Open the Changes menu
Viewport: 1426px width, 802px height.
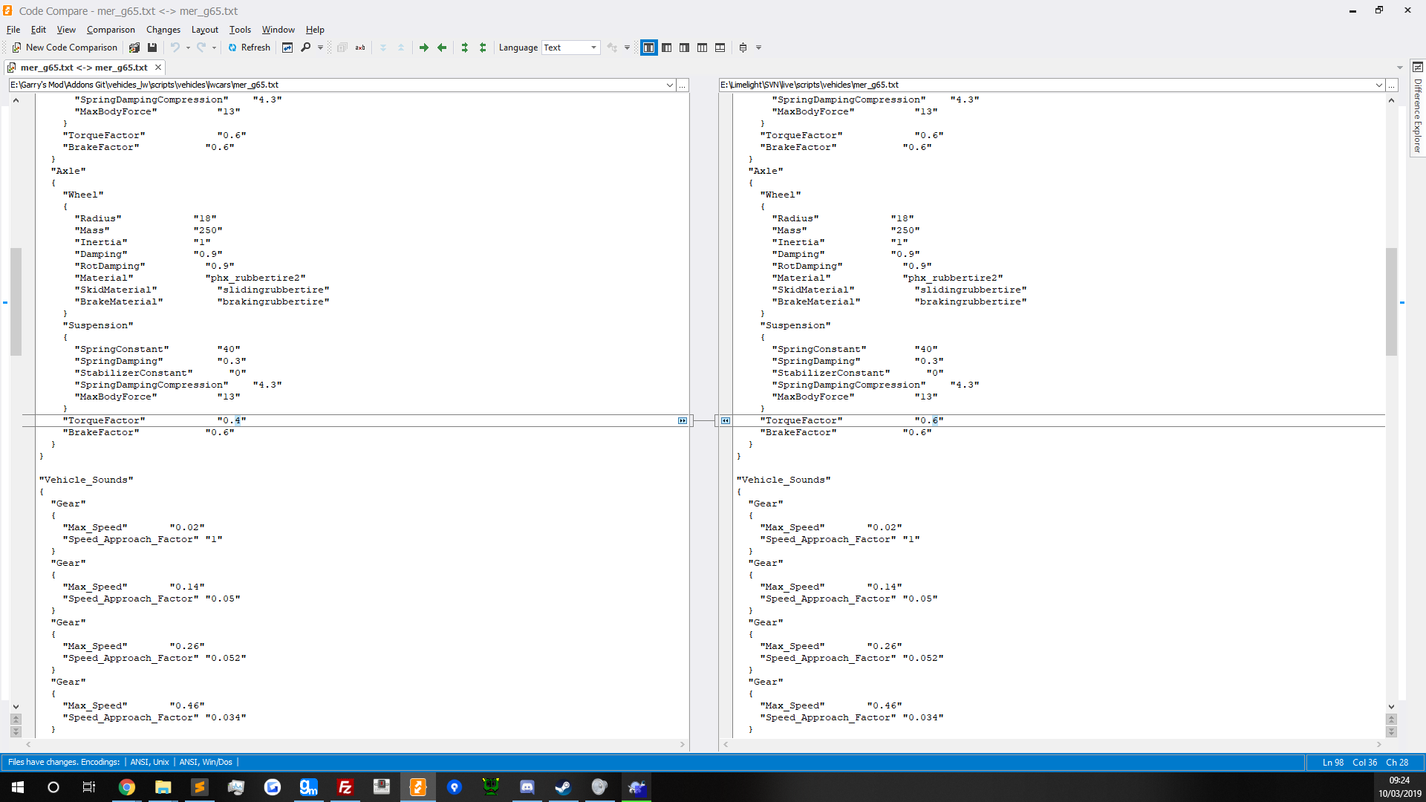[x=163, y=30]
